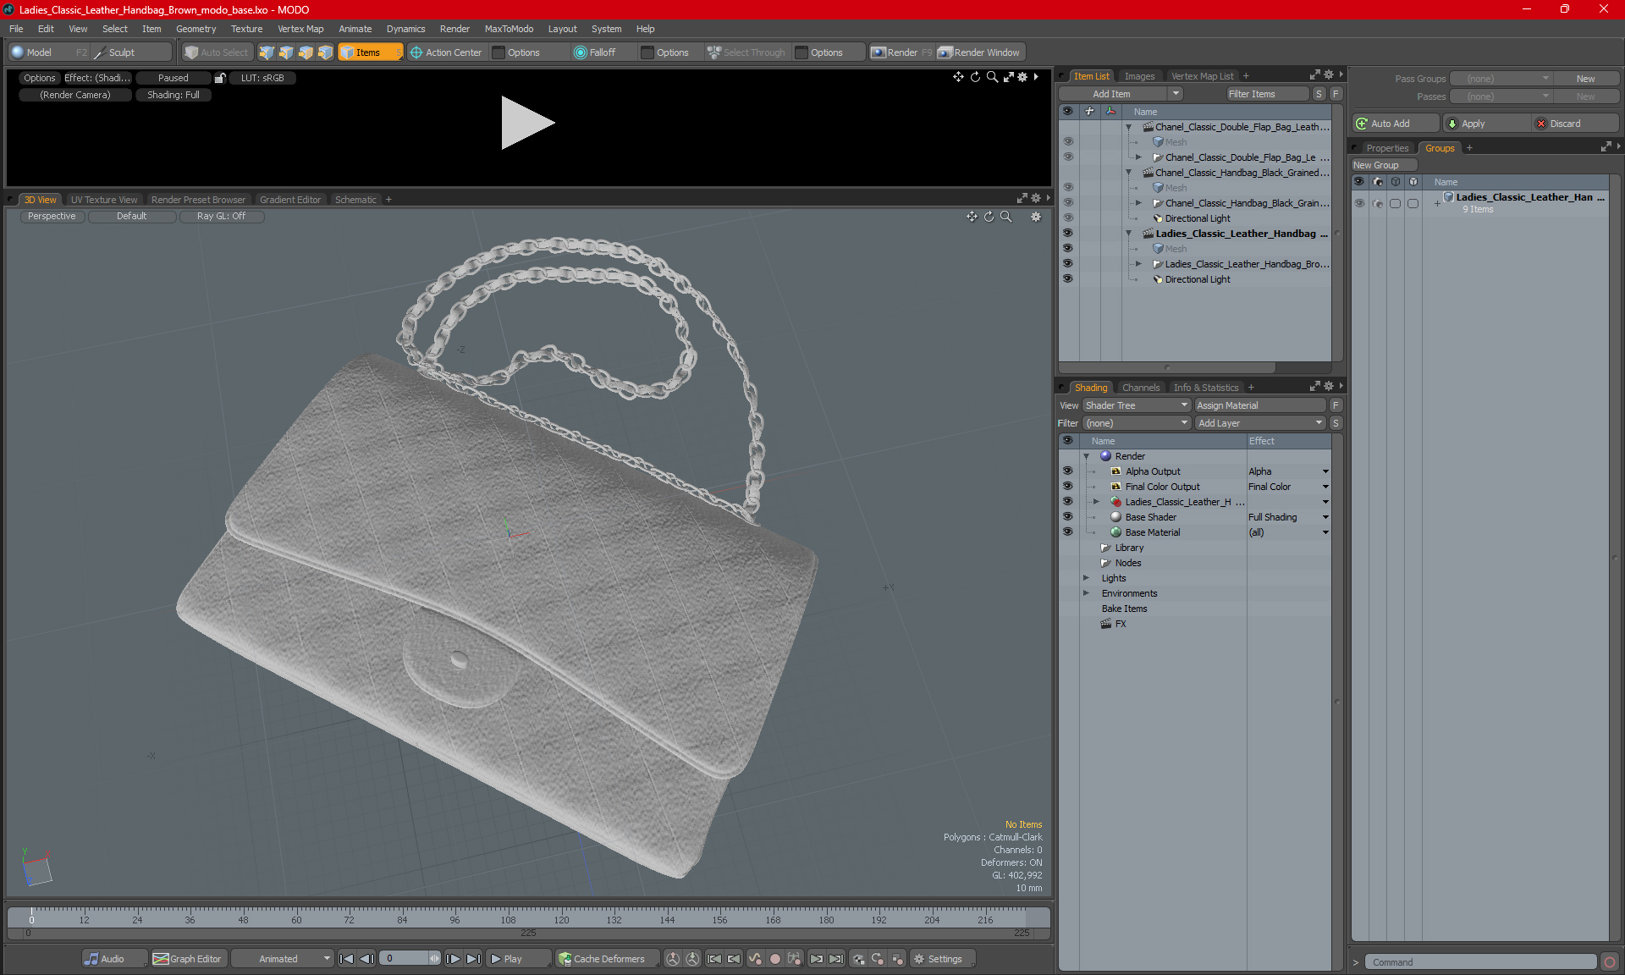Viewport: 1625px width, 975px height.
Task: Toggle visibility of Ladies_Classic_Leather_Handbag Directional Light
Action: (x=1067, y=279)
